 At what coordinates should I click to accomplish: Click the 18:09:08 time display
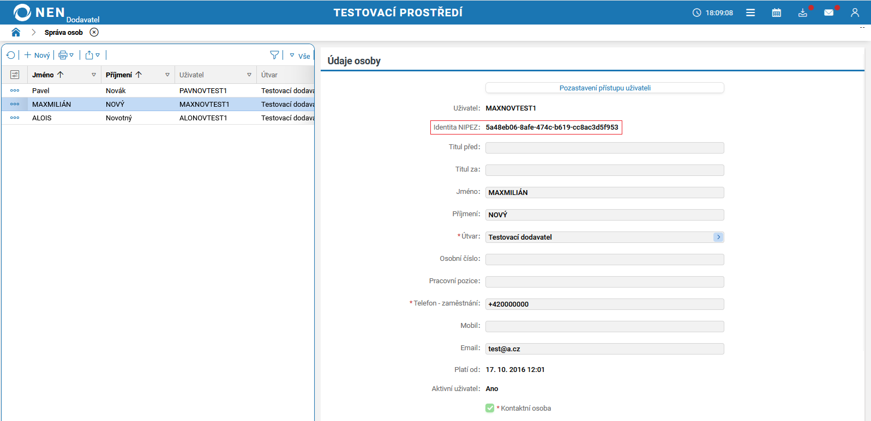click(719, 13)
